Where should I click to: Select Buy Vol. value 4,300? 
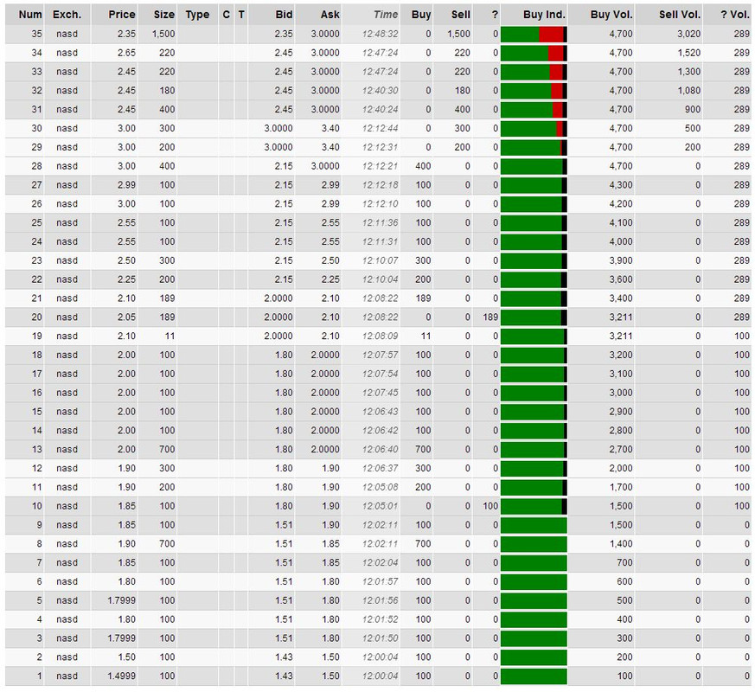pyautogui.click(x=621, y=185)
